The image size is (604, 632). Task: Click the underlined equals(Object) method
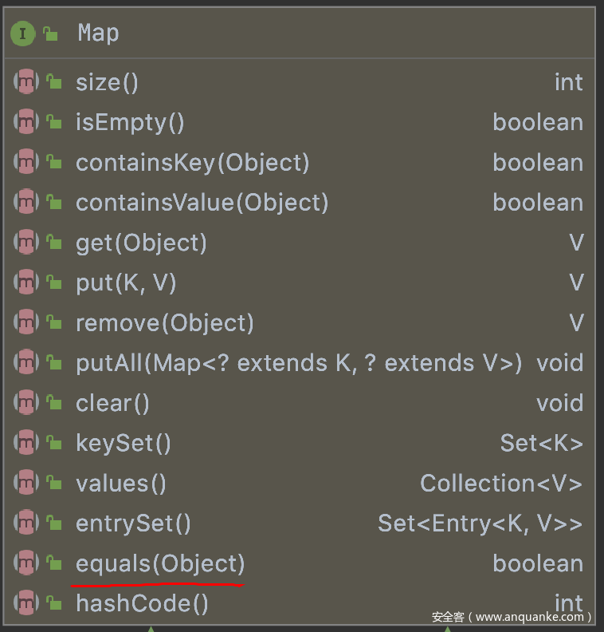(x=160, y=563)
